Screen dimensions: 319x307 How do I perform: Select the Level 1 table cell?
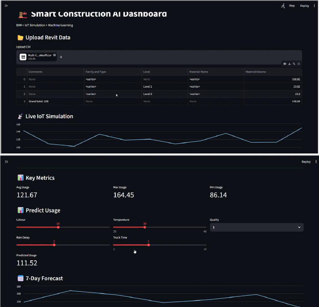[x=148, y=86]
